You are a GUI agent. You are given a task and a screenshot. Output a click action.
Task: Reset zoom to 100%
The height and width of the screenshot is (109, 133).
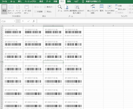click(x=66, y=8)
